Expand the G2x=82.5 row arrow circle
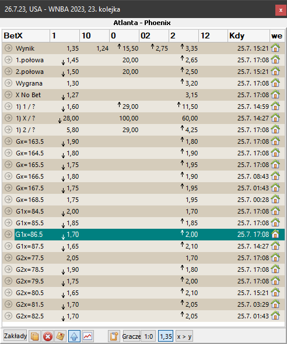Screen dimensions: 287x344 [8, 315]
